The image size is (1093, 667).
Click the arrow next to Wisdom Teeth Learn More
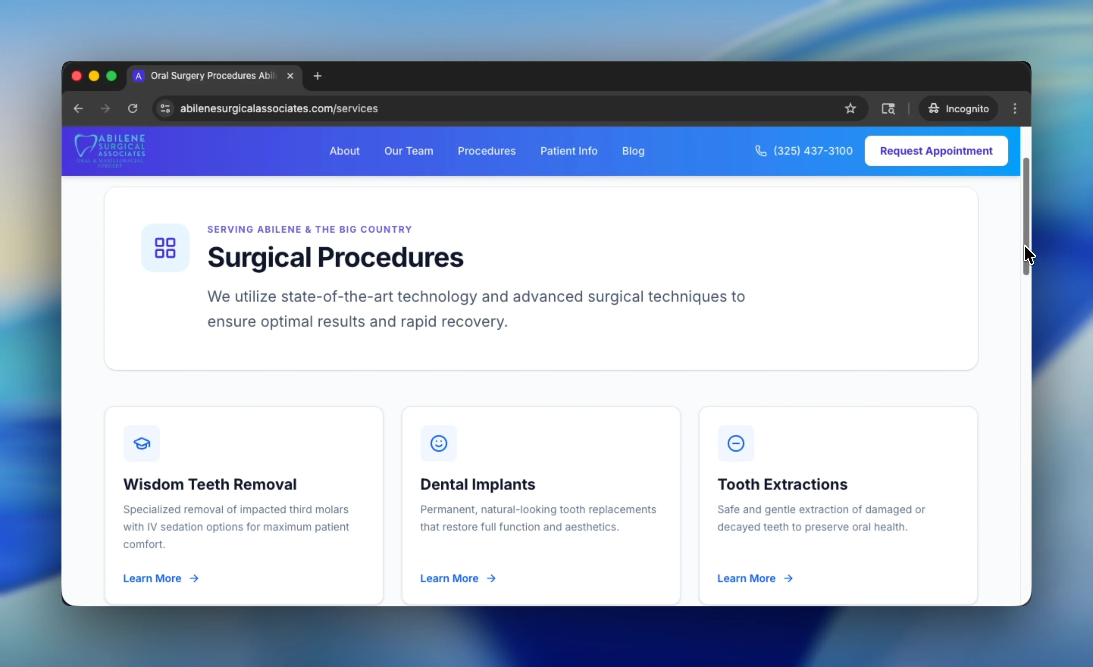[x=194, y=578]
